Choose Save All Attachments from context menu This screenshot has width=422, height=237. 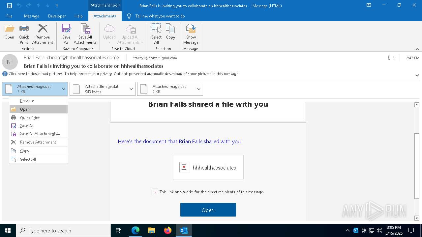coord(39,134)
